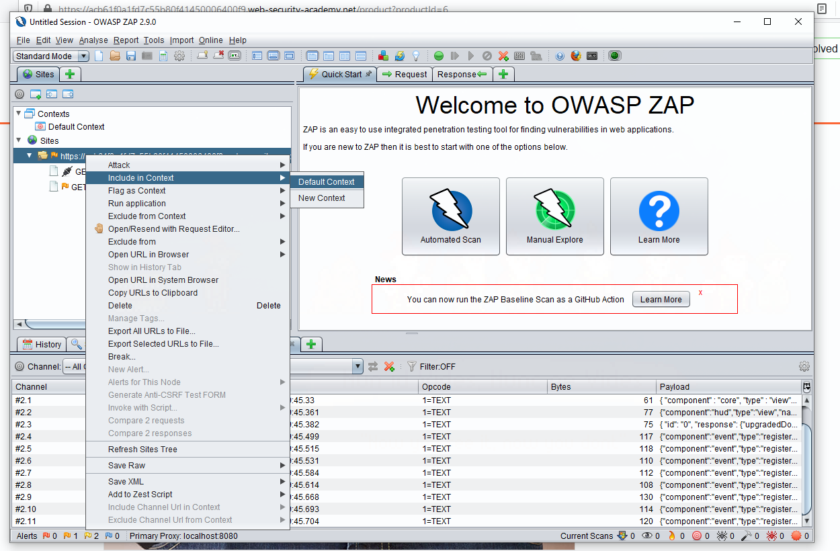
Task: Click the flame active scan status icon
Action: tap(671, 536)
